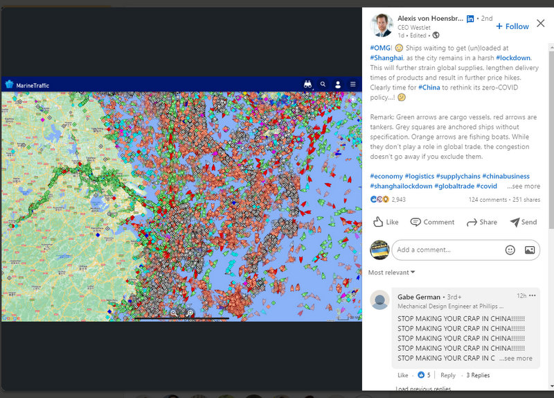Open the Most relevant sort dropdown
Screen dimensions: 554x398
(391, 272)
